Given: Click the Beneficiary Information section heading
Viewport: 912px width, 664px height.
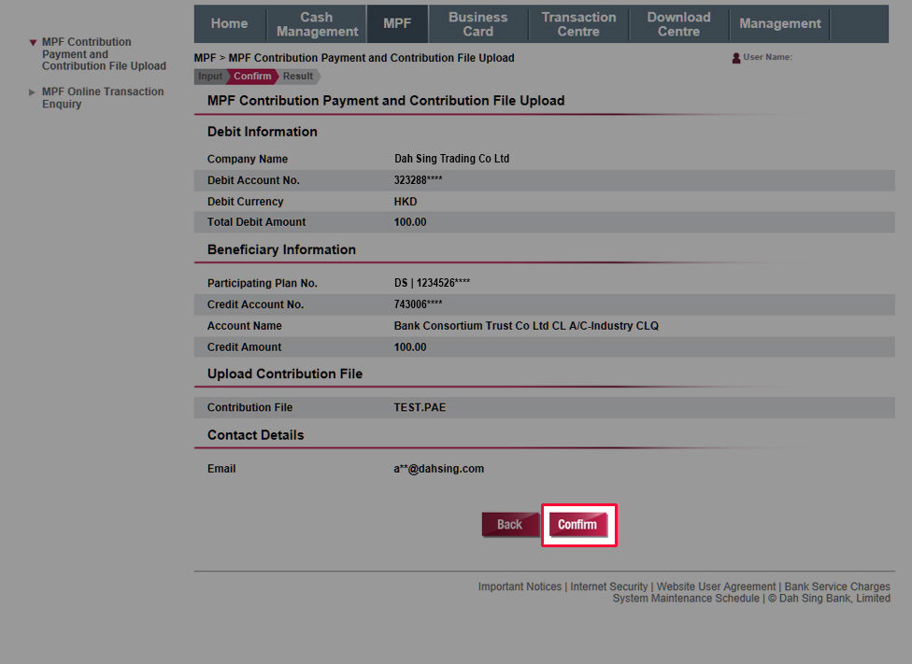Looking at the screenshot, I should pyautogui.click(x=281, y=250).
